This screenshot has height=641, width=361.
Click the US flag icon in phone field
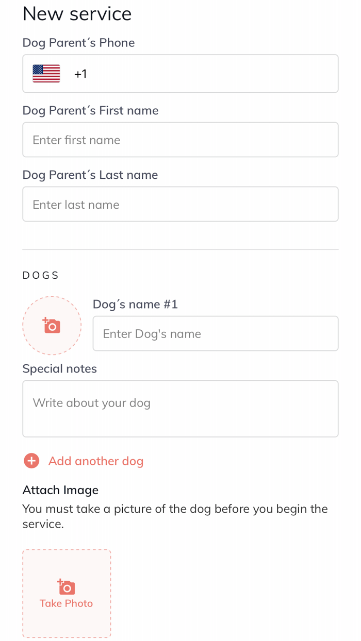click(x=46, y=73)
